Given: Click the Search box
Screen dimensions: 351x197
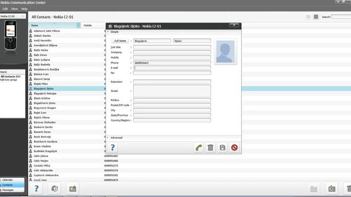Looking at the screenshot, I should pos(341,17).
